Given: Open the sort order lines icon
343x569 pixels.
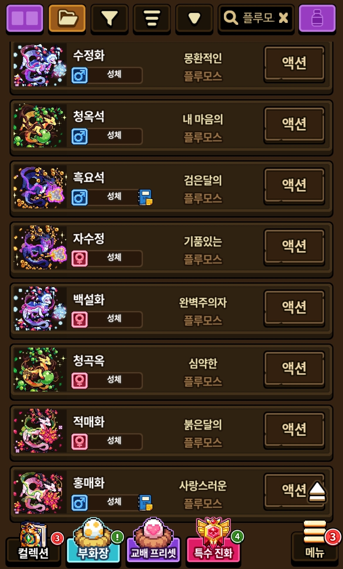Looking at the screenshot, I should pos(152,18).
